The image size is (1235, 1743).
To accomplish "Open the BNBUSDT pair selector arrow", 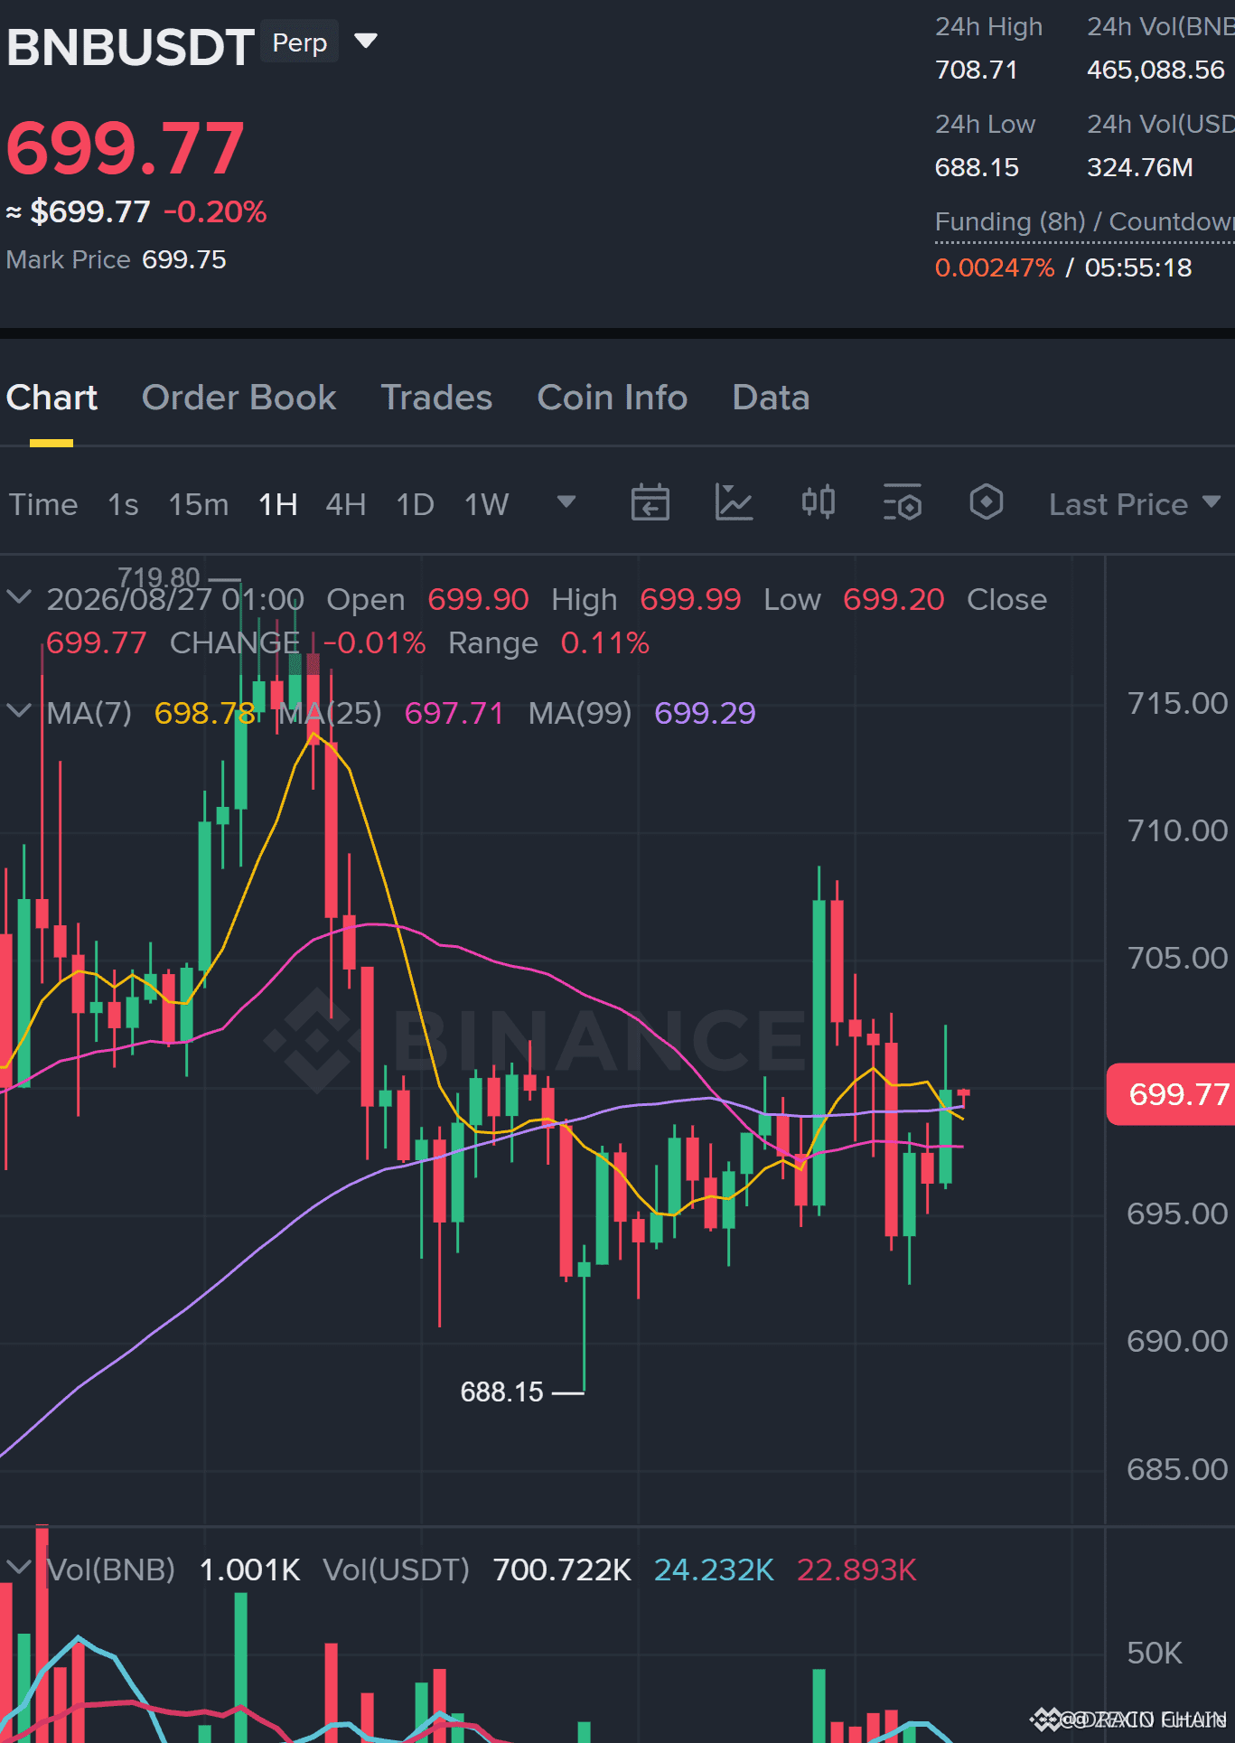I will click(365, 41).
